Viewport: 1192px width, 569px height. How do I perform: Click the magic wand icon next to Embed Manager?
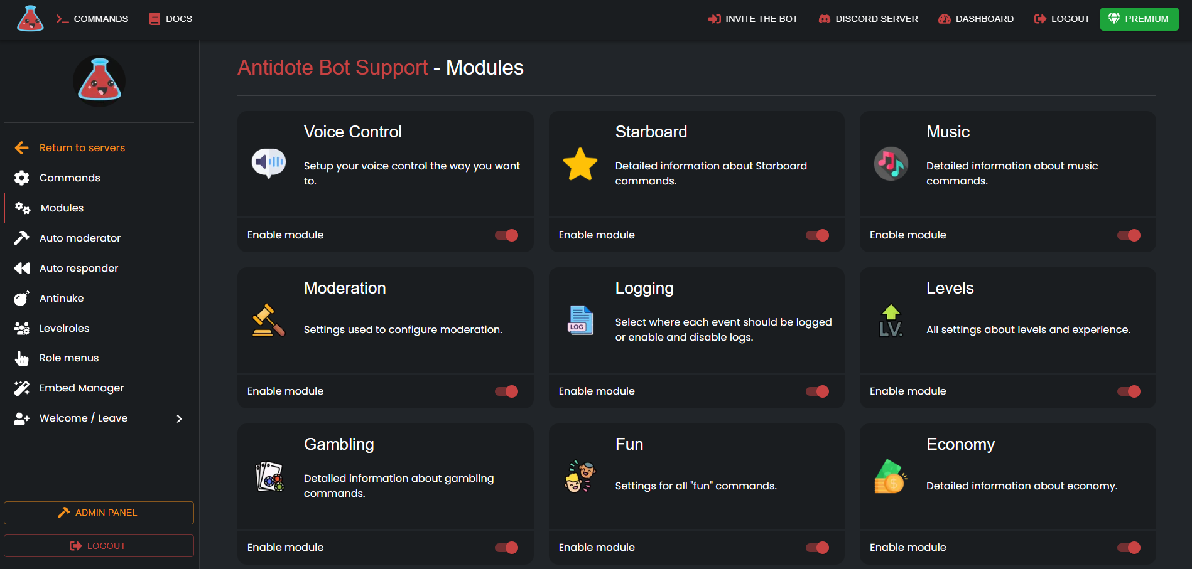[x=22, y=388]
